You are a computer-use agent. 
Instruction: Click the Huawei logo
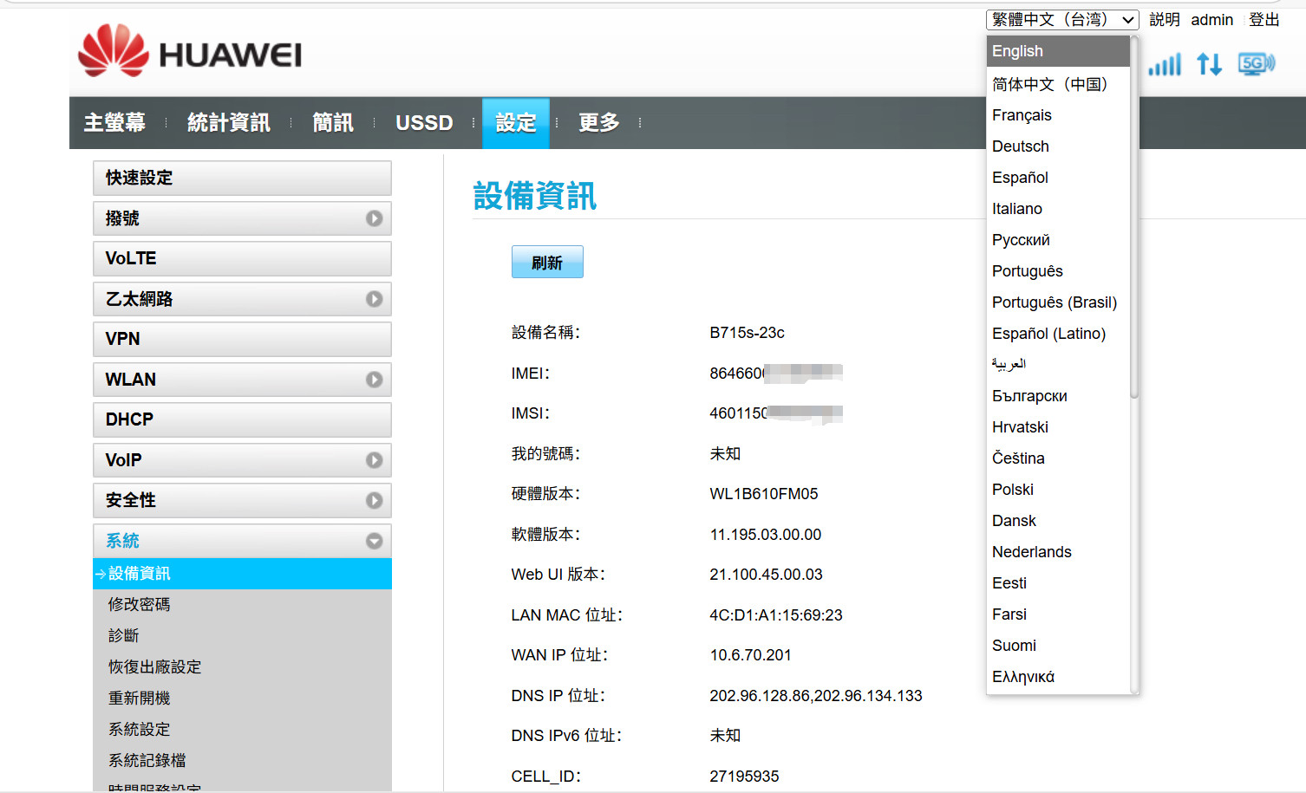(x=190, y=51)
